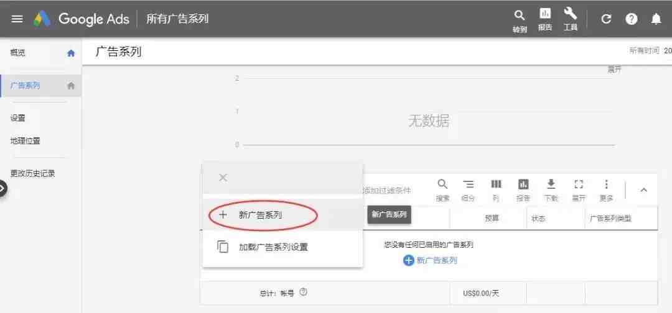Open 更改历史记录 in the sidebar
This screenshot has height=313, width=672.
click(32, 174)
